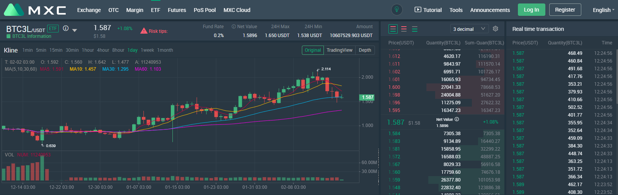
Task: Show buy orders only view
Action: (415, 29)
